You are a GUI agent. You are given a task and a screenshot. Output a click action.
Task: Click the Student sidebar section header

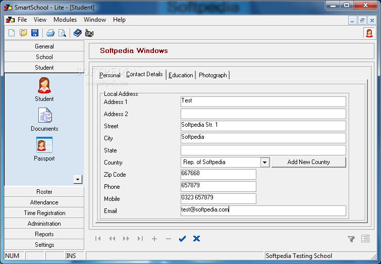[44, 67]
